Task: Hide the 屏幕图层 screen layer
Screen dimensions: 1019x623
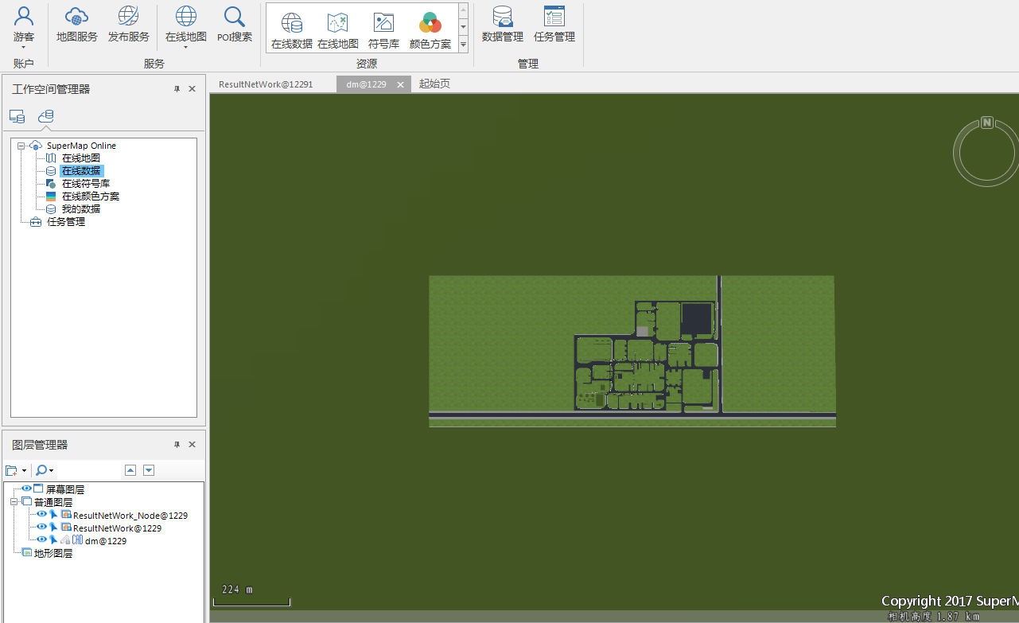Action: (x=27, y=489)
